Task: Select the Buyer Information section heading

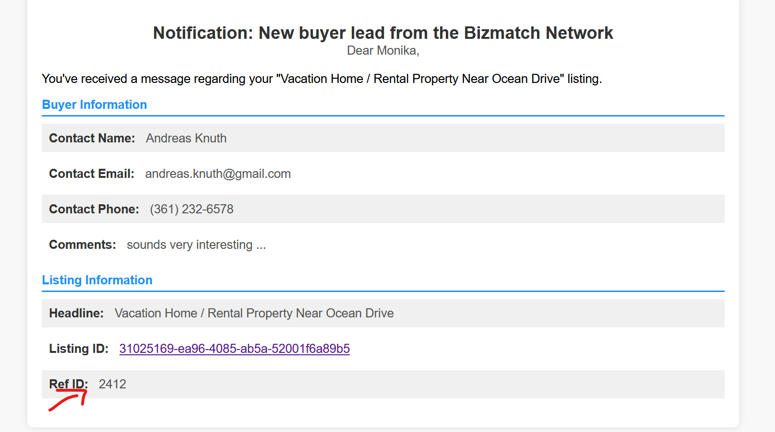Action: (x=95, y=105)
